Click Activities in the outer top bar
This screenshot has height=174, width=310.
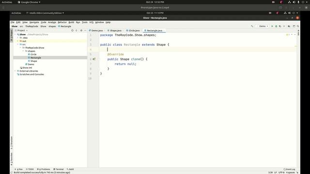(7, 2)
